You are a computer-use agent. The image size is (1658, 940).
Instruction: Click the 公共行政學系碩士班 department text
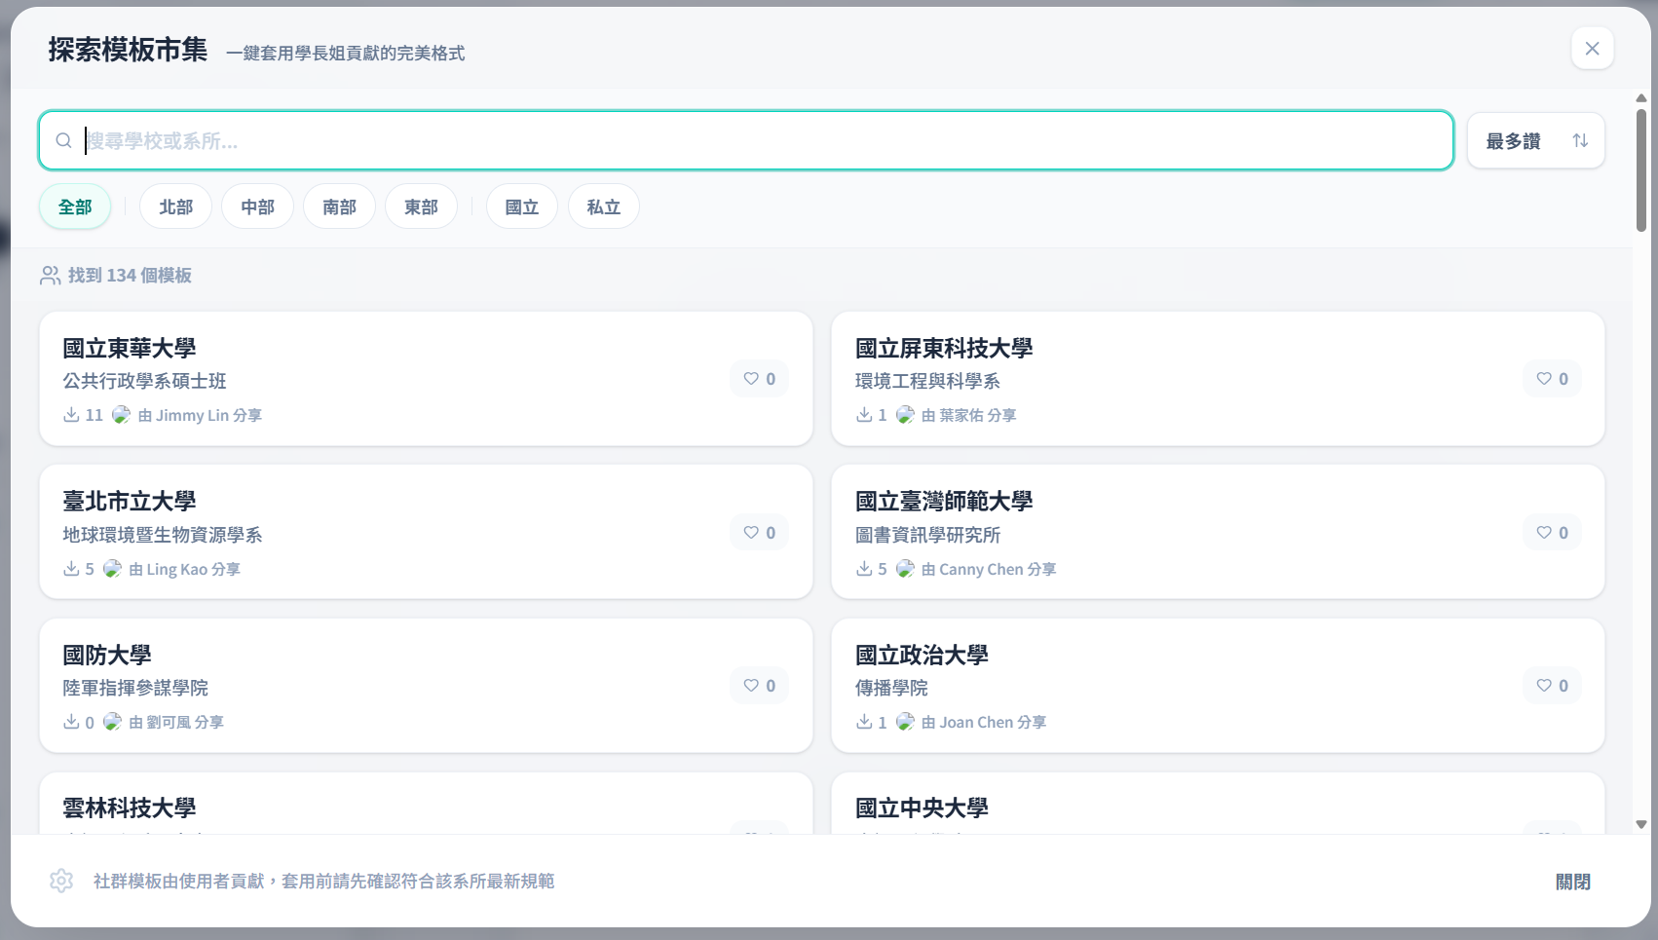pos(145,381)
